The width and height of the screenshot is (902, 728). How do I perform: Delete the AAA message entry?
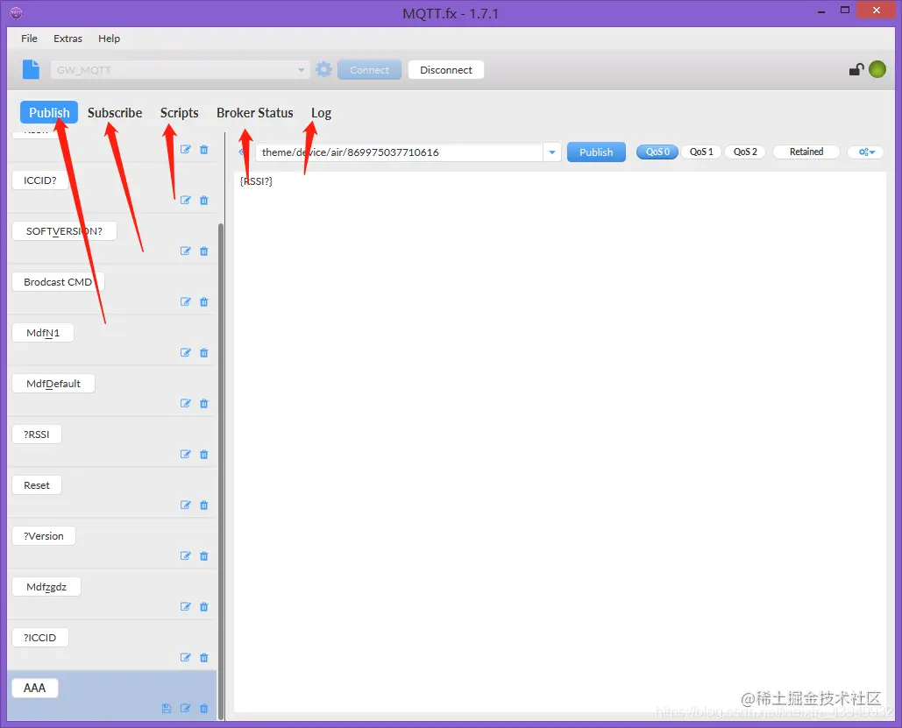pyautogui.click(x=203, y=709)
